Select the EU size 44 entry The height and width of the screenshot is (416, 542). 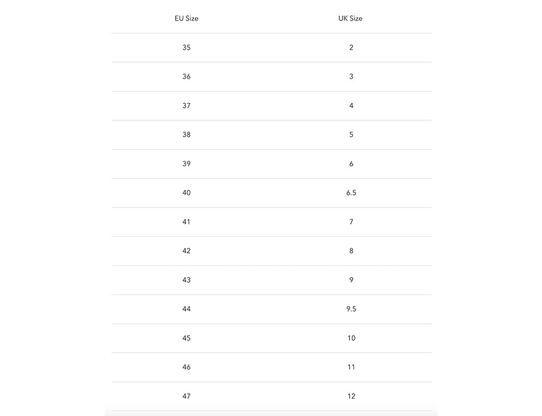tap(186, 309)
